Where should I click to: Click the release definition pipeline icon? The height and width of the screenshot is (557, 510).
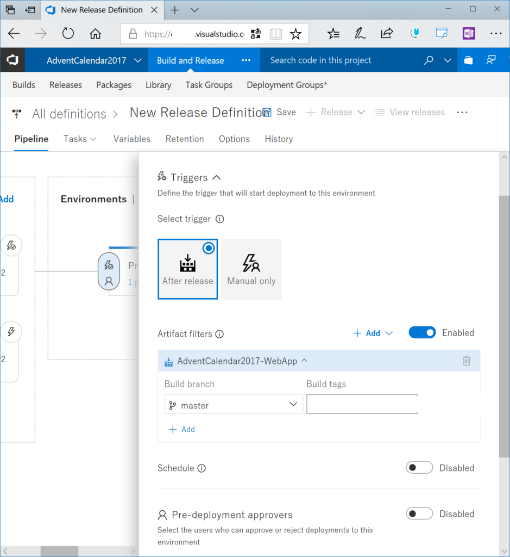coord(16,114)
